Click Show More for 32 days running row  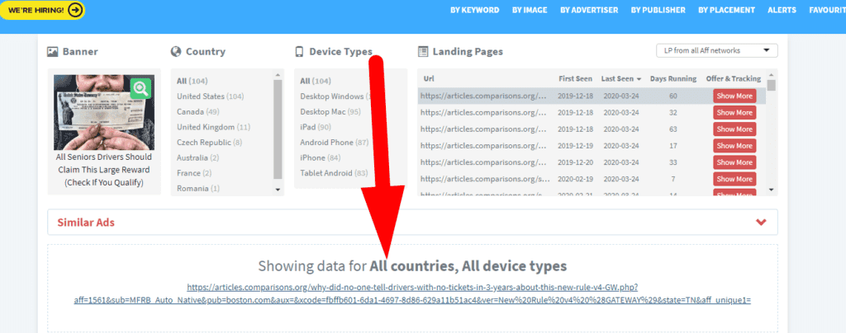click(734, 113)
